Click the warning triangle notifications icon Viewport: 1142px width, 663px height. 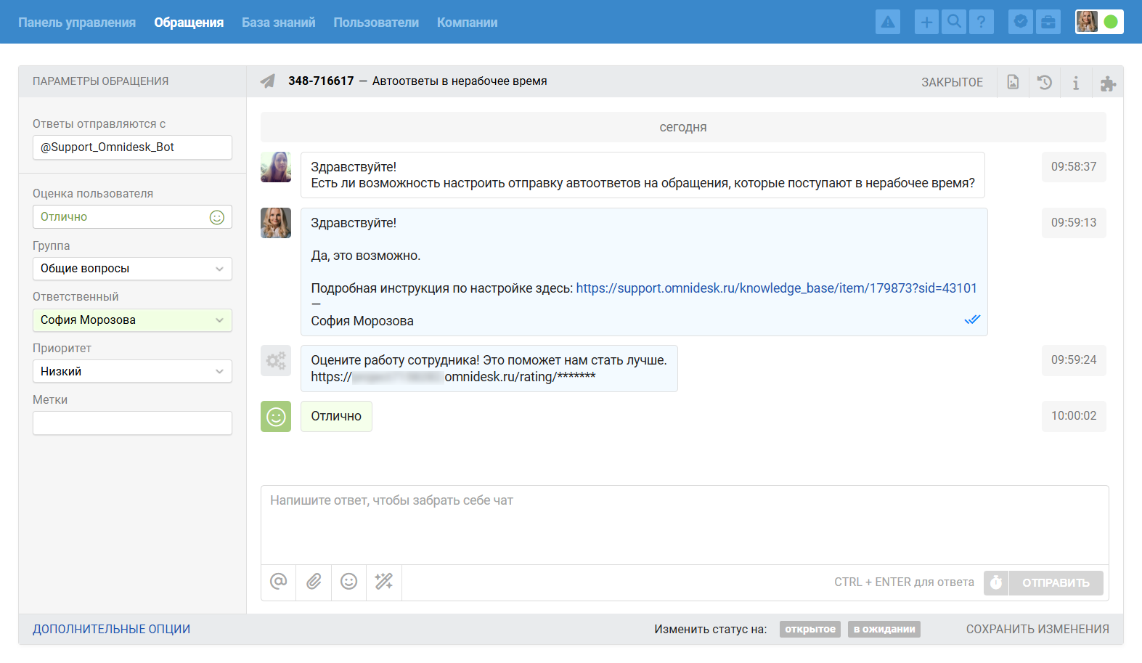point(887,22)
